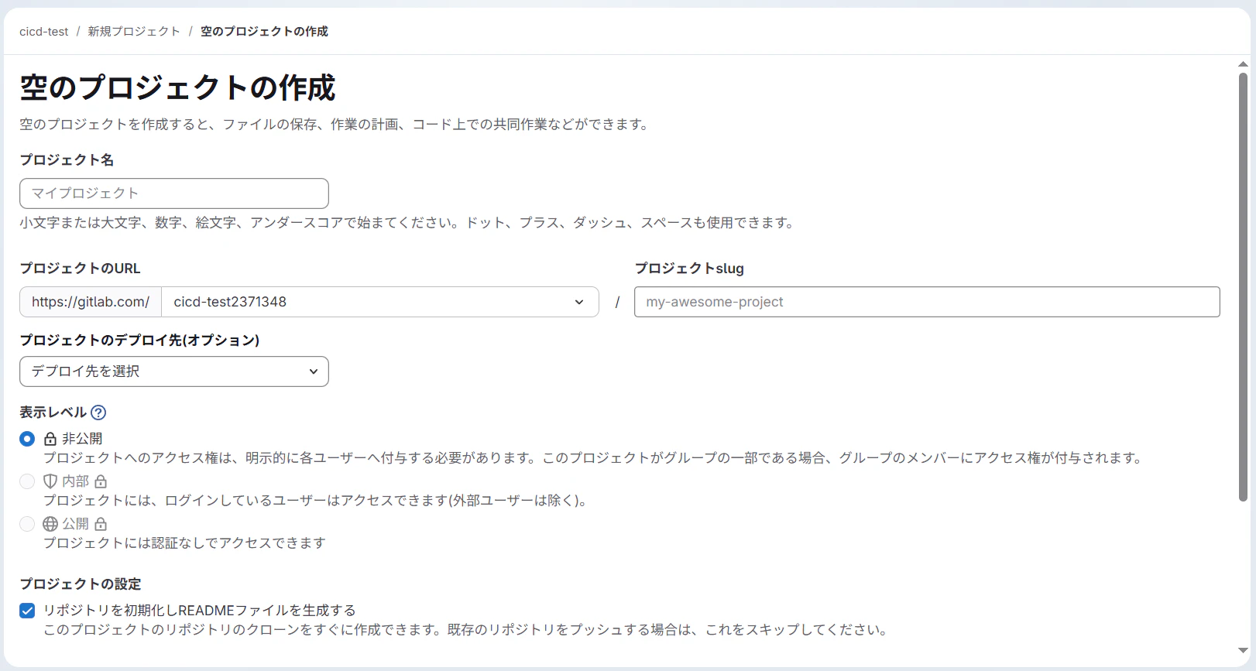Focus the プロジェクト名 input field
This screenshot has width=1256, height=671.
[x=174, y=193]
